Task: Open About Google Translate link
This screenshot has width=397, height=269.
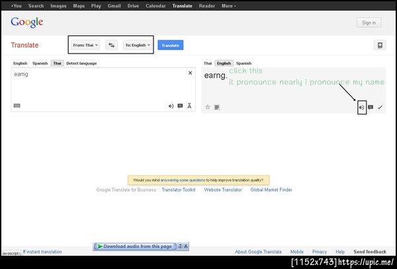Action: coord(258,252)
